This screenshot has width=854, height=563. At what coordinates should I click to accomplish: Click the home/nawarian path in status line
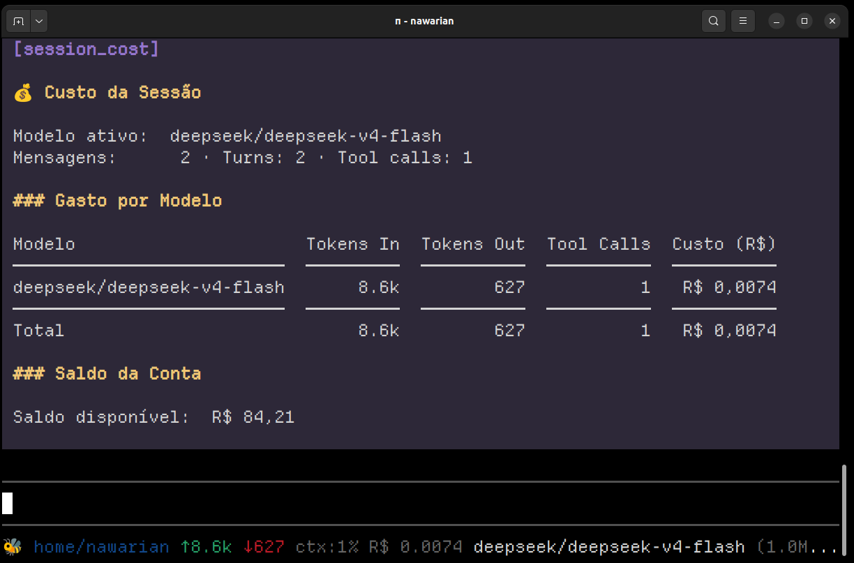[x=101, y=547]
